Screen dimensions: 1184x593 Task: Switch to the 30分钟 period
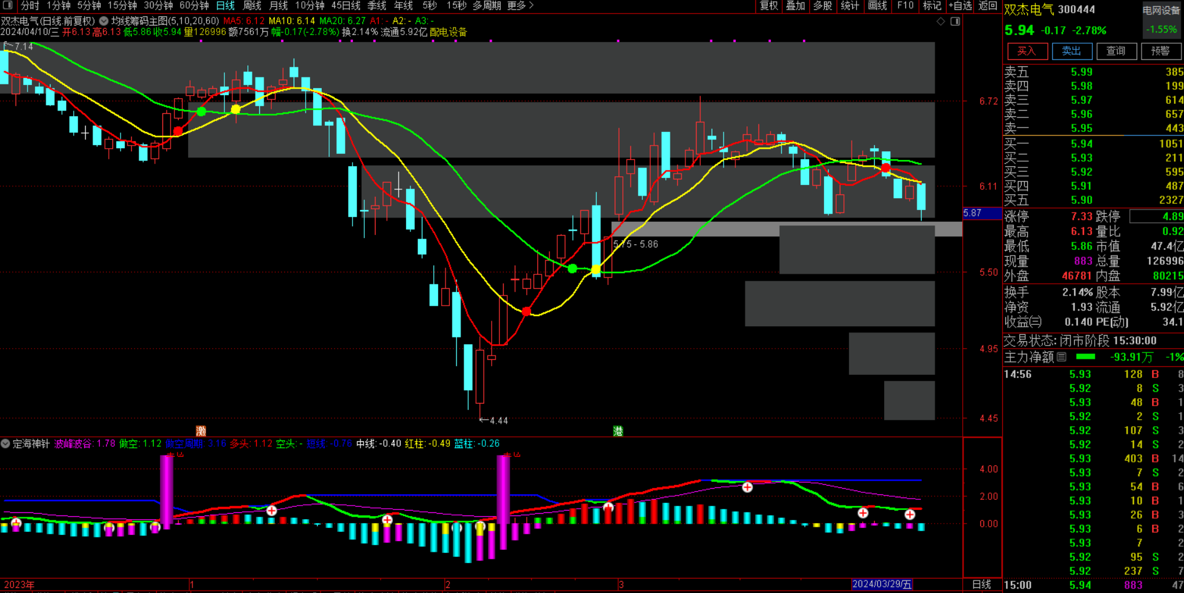click(158, 6)
